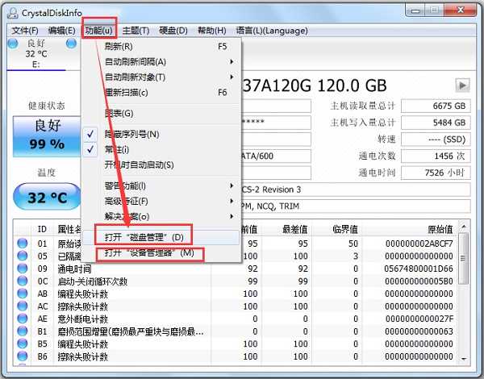Screen dimensions: 484x379
Task: Select the 磨损范围增量 attribute row
Action: pyautogui.click(x=236, y=331)
